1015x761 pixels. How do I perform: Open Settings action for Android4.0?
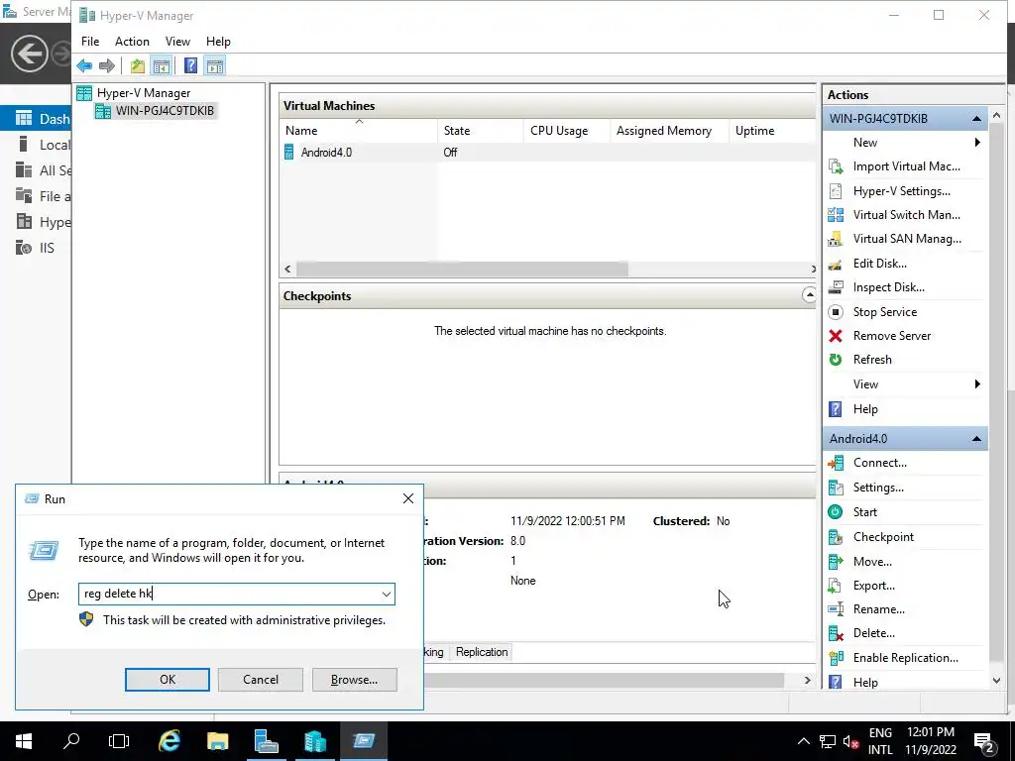[878, 488]
